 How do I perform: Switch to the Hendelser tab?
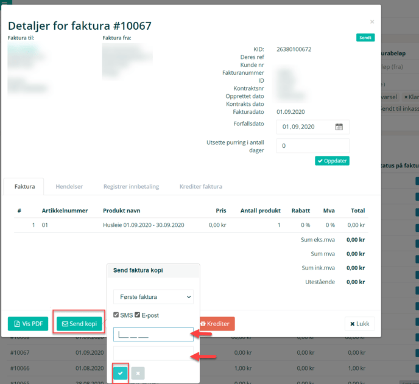coord(69,186)
